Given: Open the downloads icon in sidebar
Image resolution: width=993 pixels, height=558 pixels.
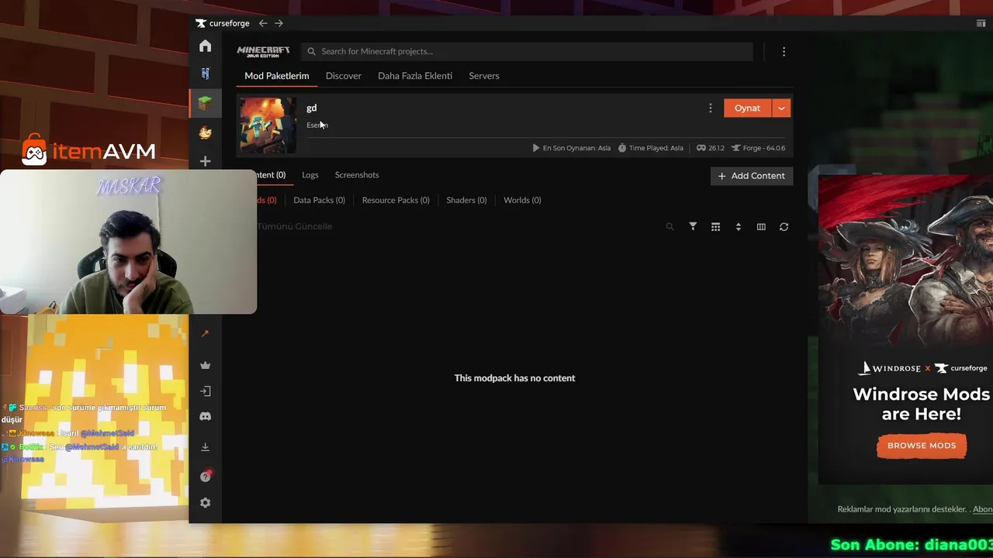Looking at the screenshot, I should point(205,446).
